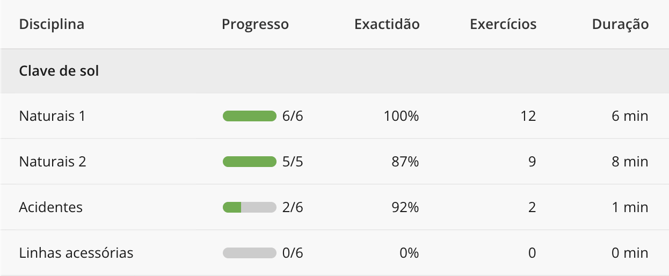The image size is (669, 276).
Task: Click the 87% accuracy for Naturais 2
Action: pos(405,162)
